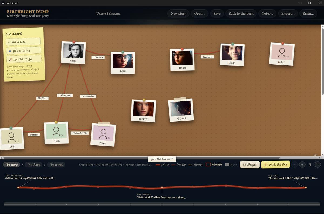The height and width of the screenshot is (214, 324).
Task: Pull the line up handle
Action: [x=162, y=159]
